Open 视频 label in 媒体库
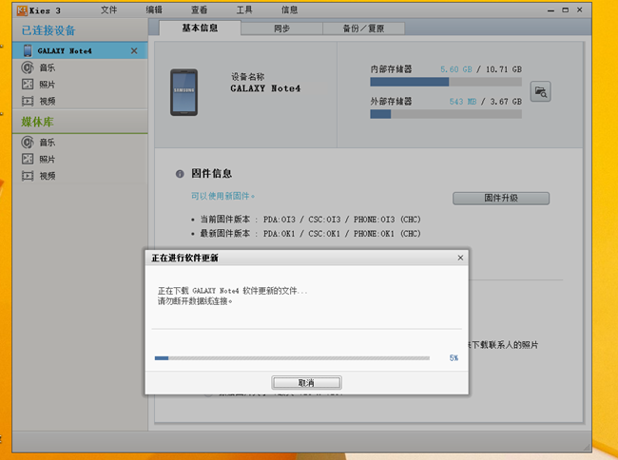Image resolution: width=618 pixels, height=460 pixels. 48,176
